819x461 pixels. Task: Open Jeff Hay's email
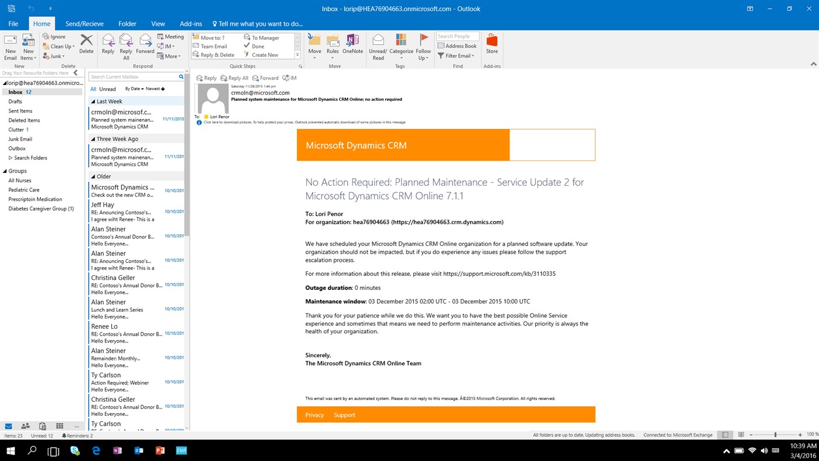pyautogui.click(x=137, y=211)
